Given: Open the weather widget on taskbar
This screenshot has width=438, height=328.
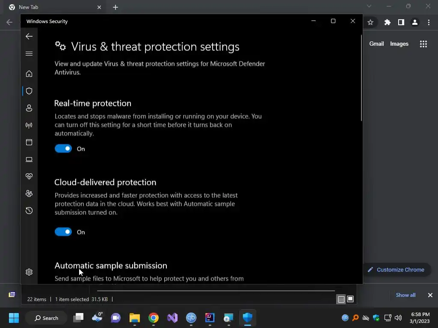Looking at the screenshot, I should pos(97,318).
